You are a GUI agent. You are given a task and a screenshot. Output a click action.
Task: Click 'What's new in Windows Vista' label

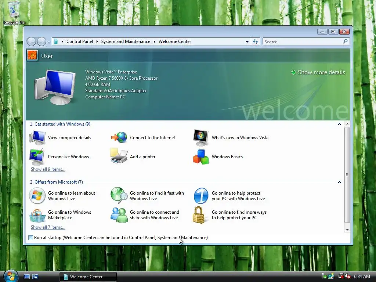240,138
